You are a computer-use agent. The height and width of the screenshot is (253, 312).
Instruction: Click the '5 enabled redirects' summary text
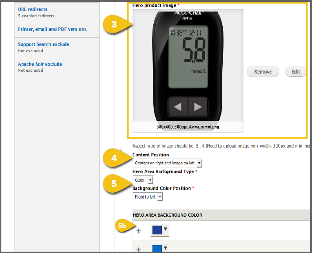click(36, 16)
